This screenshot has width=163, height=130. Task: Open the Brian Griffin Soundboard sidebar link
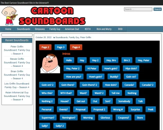[17, 75]
